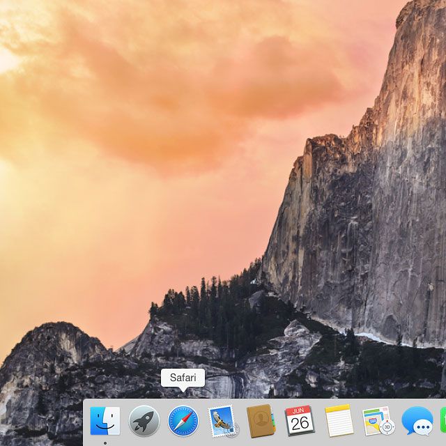Open the Notes app icon
446x446 pixels.
pos(339,420)
